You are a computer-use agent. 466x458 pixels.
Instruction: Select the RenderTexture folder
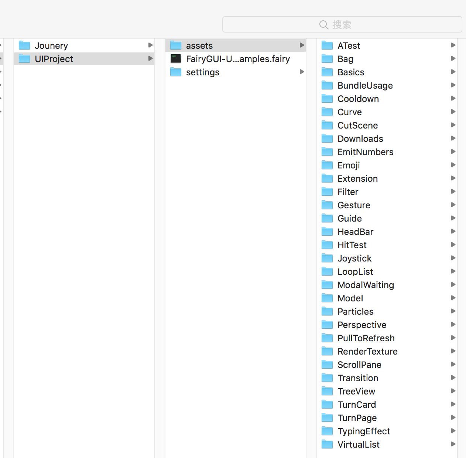367,351
